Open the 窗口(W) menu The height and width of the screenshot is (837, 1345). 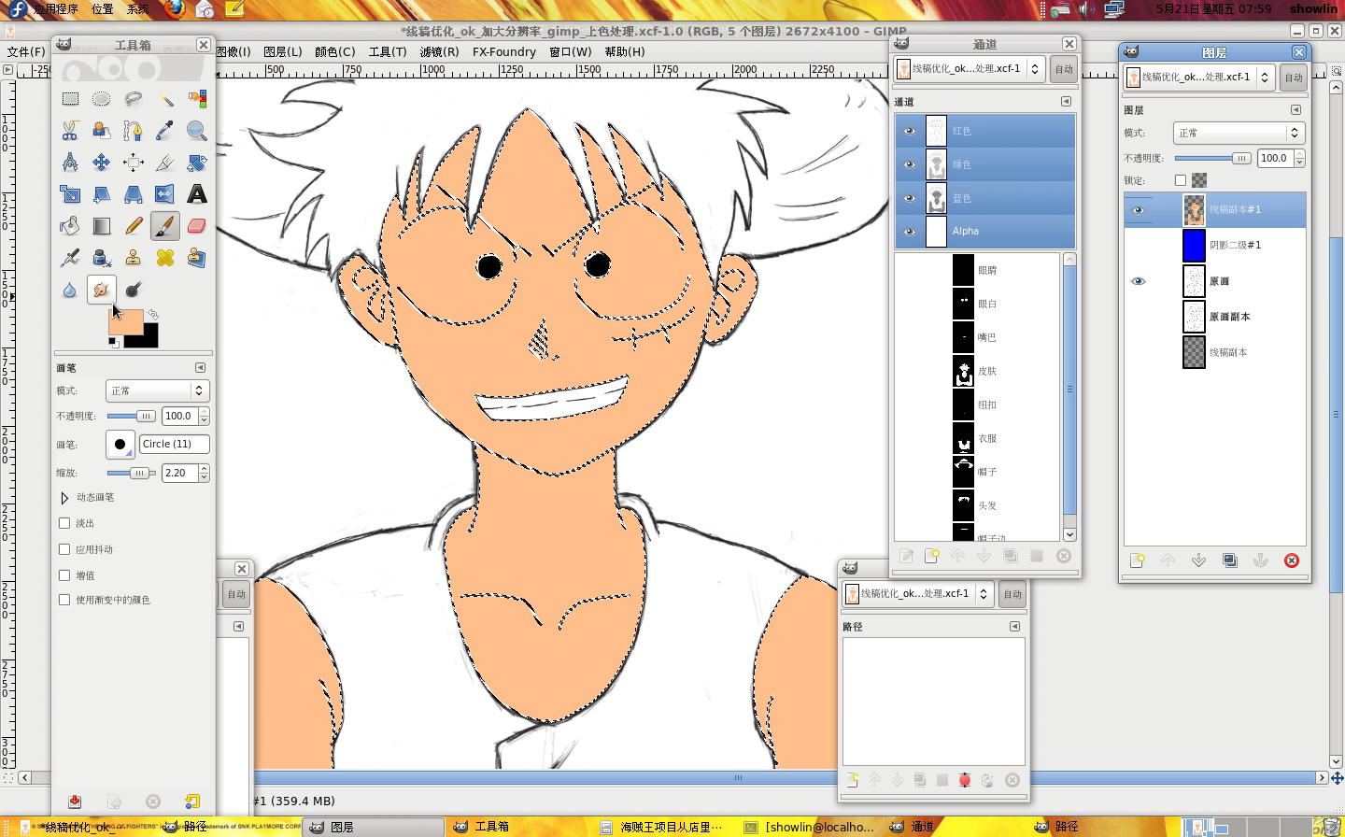(570, 51)
